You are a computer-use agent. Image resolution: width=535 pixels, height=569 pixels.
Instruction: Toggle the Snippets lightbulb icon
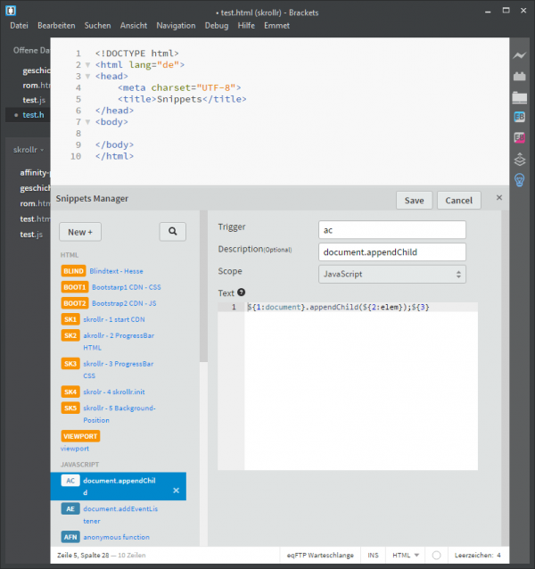pyautogui.click(x=520, y=180)
